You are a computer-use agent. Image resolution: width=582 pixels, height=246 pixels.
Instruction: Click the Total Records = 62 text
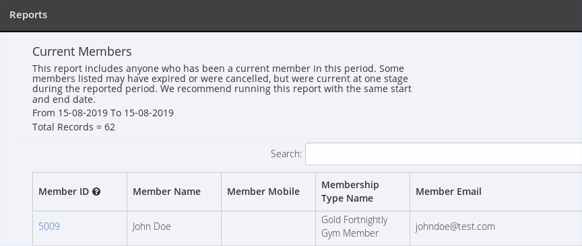tap(74, 127)
